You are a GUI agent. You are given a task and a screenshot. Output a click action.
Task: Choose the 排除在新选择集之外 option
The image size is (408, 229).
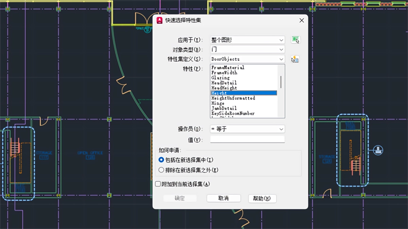[161, 170]
